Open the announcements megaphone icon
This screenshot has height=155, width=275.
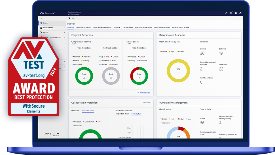231,13
